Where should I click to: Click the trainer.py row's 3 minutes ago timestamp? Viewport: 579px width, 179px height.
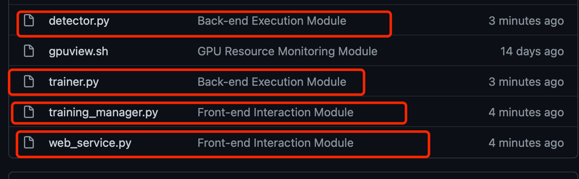526,82
